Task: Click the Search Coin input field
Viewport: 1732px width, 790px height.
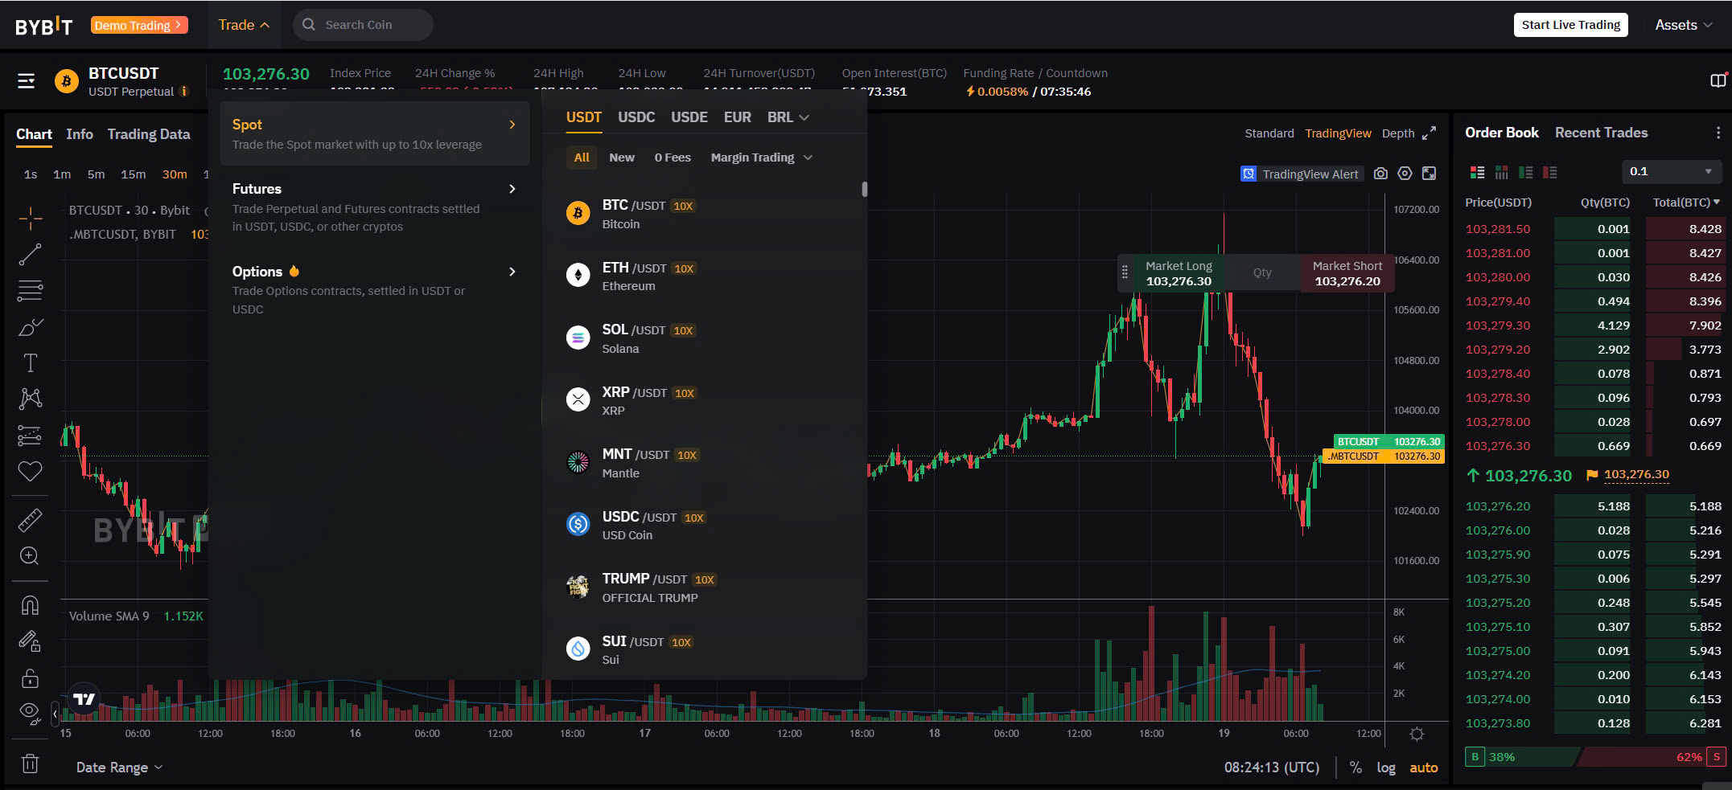Action: (363, 25)
